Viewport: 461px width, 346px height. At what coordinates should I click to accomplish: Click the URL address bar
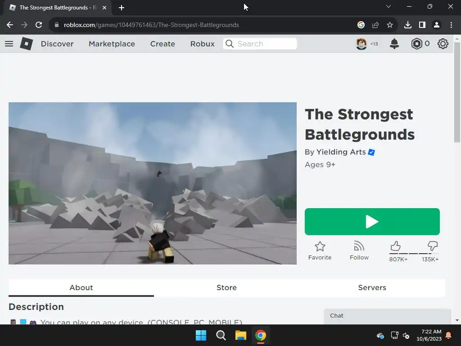pos(203,25)
